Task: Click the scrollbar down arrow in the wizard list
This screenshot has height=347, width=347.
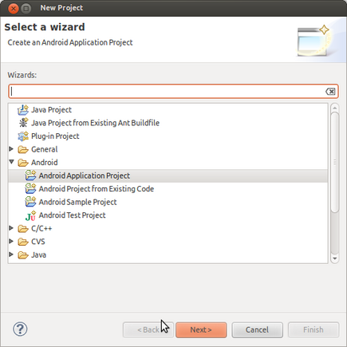Action: (x=334, y=258)
